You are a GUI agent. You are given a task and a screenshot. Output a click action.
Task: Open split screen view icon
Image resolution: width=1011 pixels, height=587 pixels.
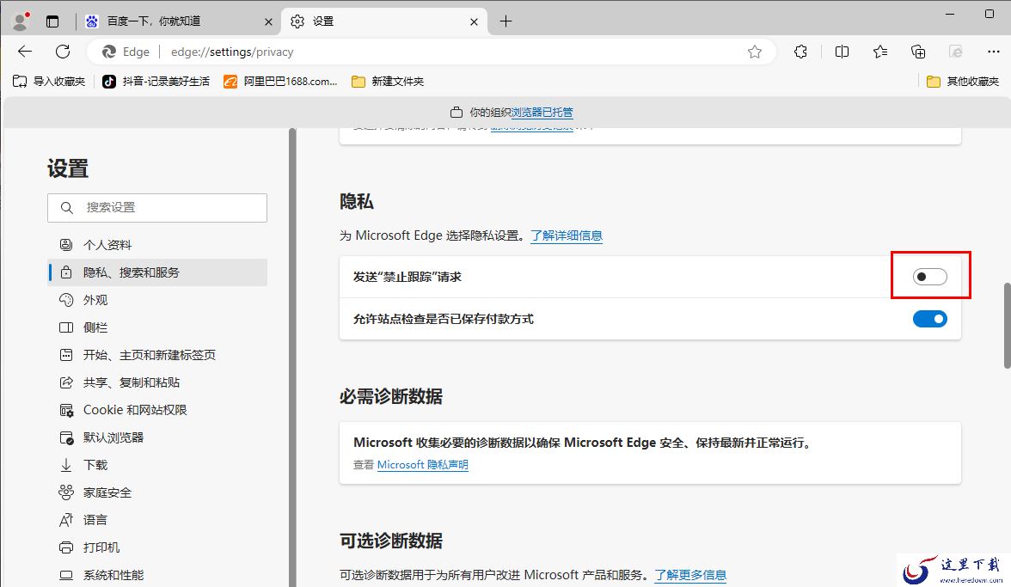click(x=842, y=52)
